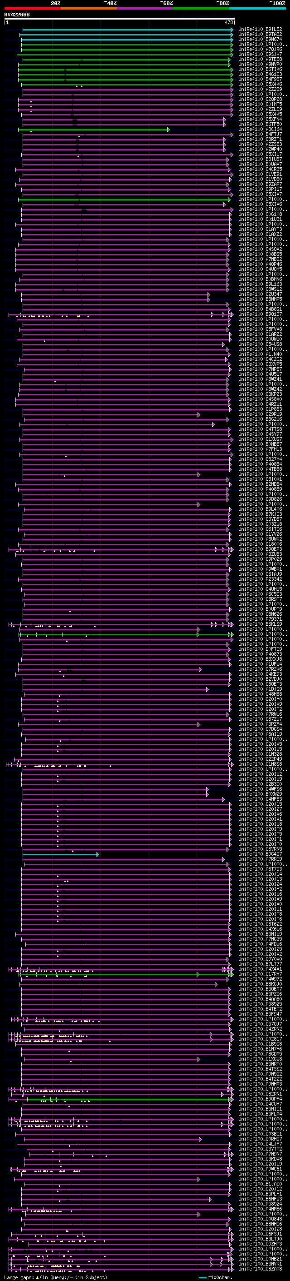This screenshot has width=290, height=1281.
Task: Select the UniRef100_A1DJG9 label
Action: [260, 689]
